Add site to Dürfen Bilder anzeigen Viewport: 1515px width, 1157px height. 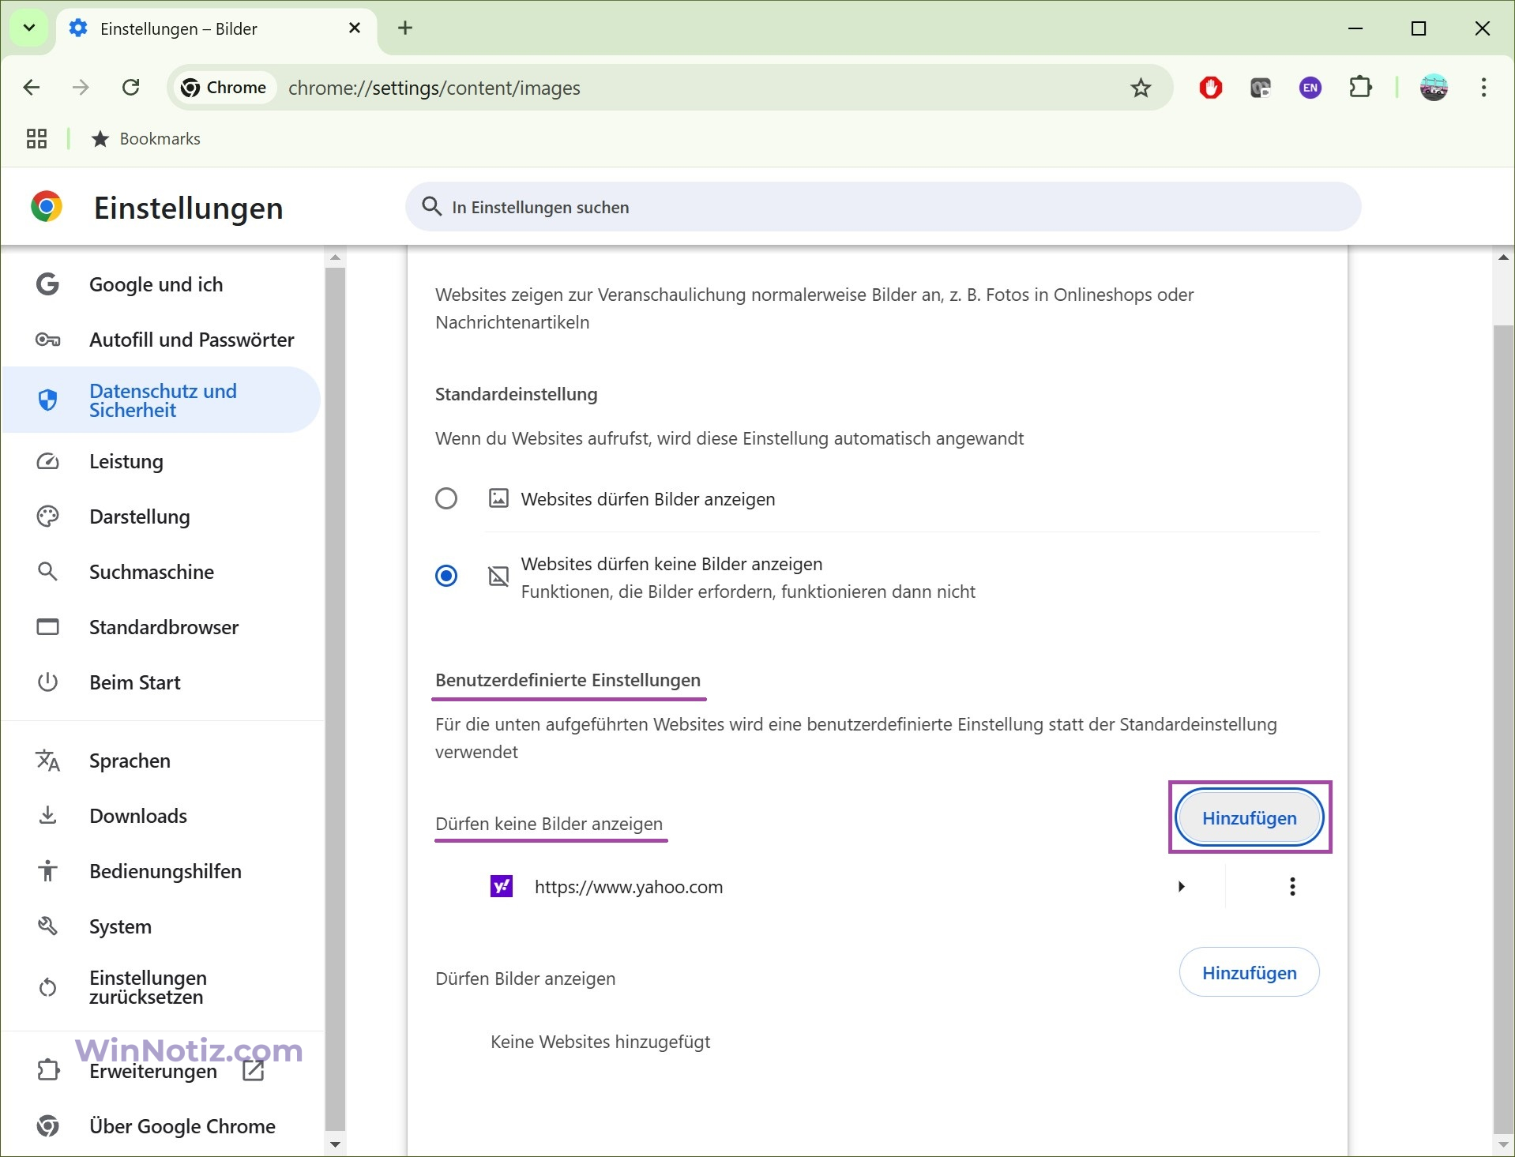1249,972
